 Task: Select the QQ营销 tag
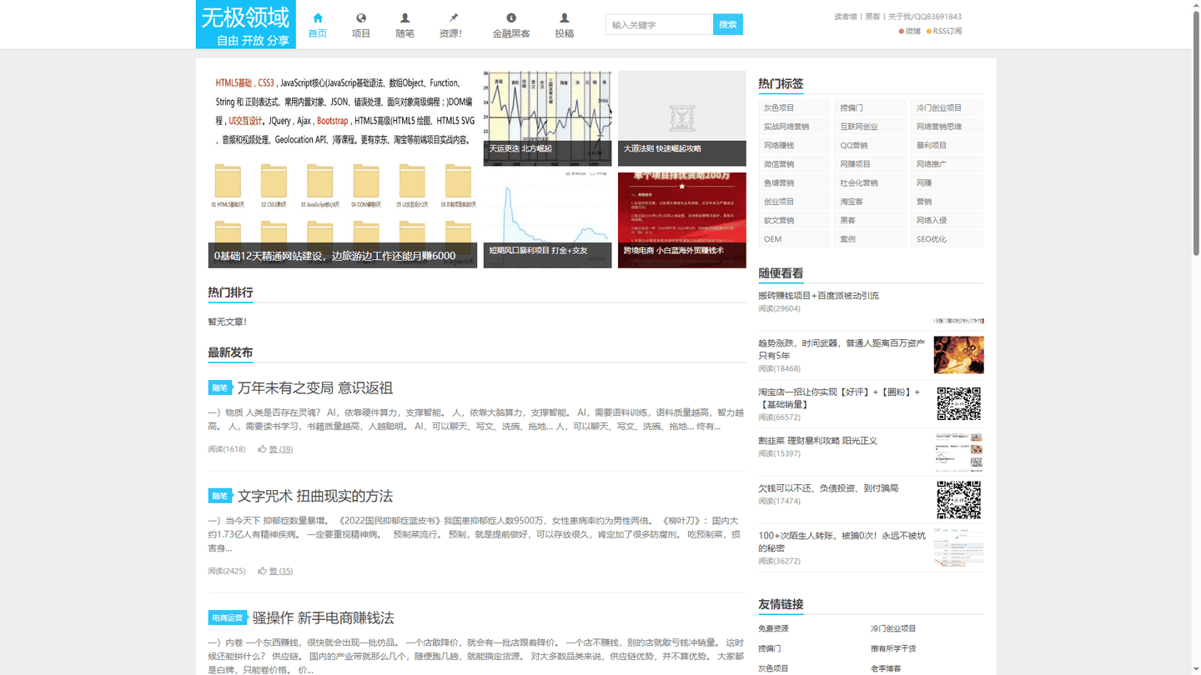870,145
